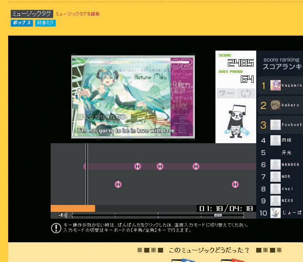Click the score value 2485
This screenshot has width=303, height=262.
click(241, 63)
